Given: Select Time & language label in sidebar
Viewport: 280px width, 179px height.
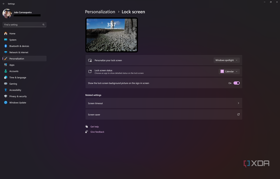Looking at the screenshot, I should coord(18,77).
